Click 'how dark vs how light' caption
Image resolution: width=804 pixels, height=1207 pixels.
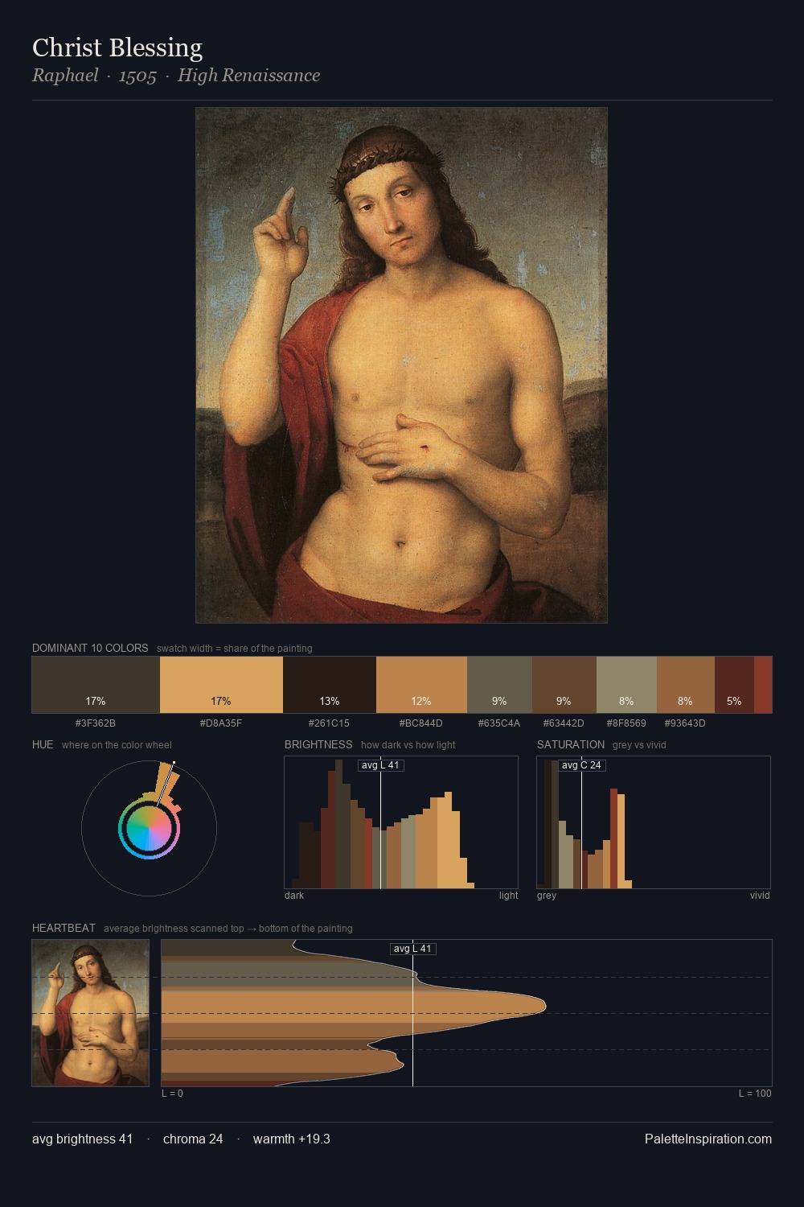[408, 745]
